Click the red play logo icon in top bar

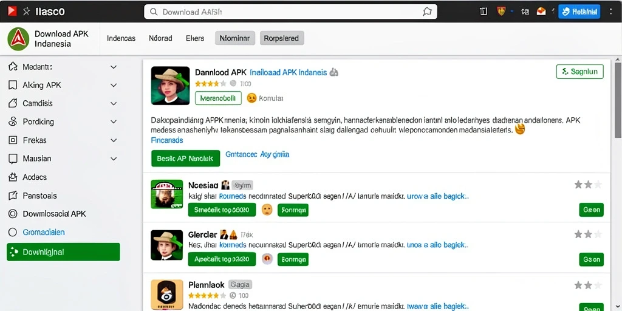(x=12, y=12)
